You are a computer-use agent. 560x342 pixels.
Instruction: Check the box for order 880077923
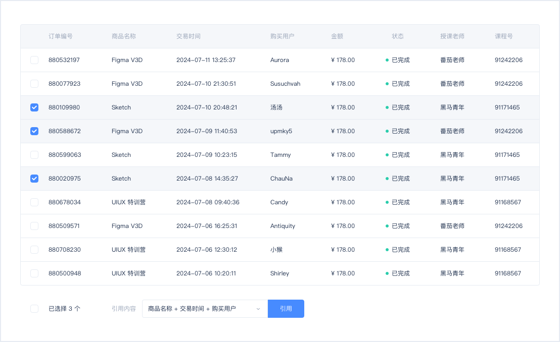(x=34, y=84)
